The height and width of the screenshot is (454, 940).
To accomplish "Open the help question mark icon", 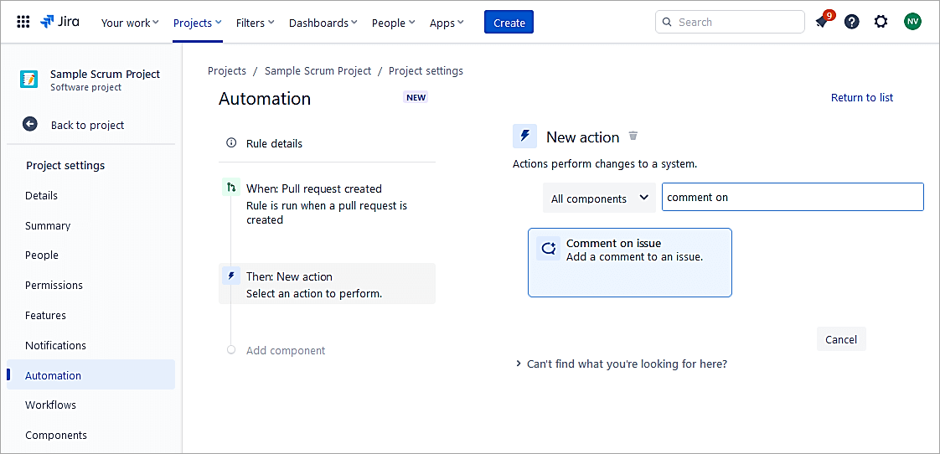I will pos(851,23).
